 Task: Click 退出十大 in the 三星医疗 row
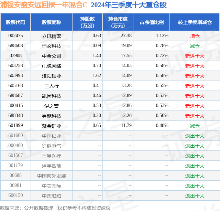coord(195,156)
